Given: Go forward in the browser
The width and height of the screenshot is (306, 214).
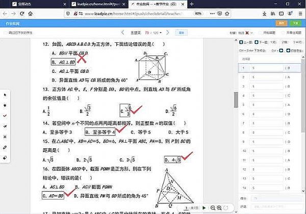Looking at the screenshot, I should 13,14.
